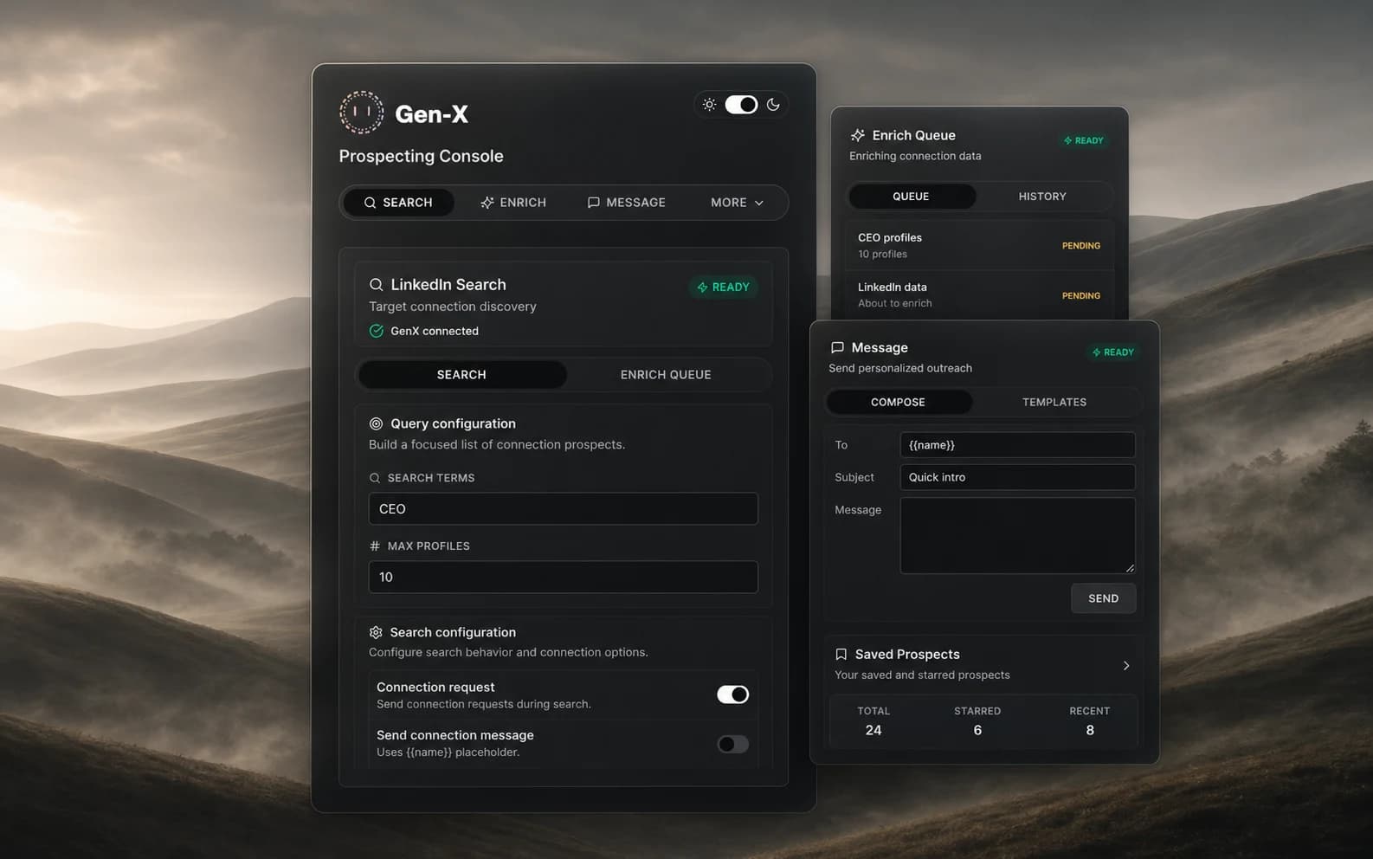Select the ENRICH QUEUE sub-tab
This screenshot has width=1373, height=859.
point(666,375)
